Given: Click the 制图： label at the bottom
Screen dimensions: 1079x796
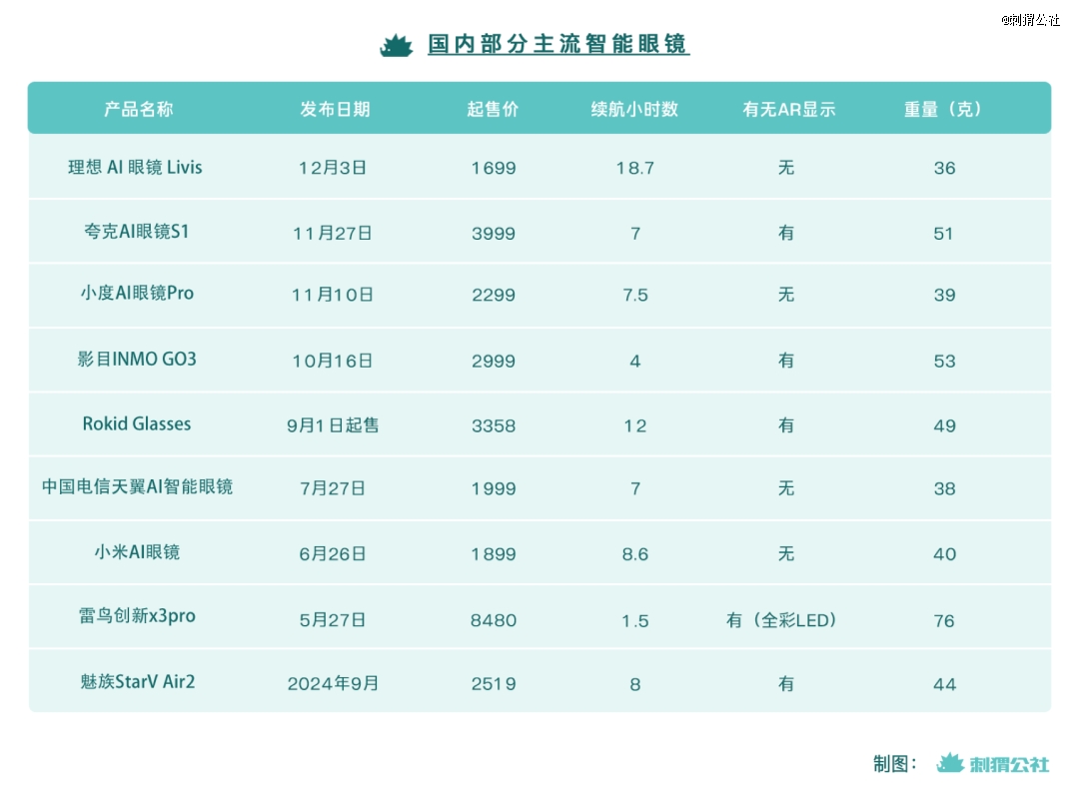Looking at the screenshot, I should click(x=895, y=764).
